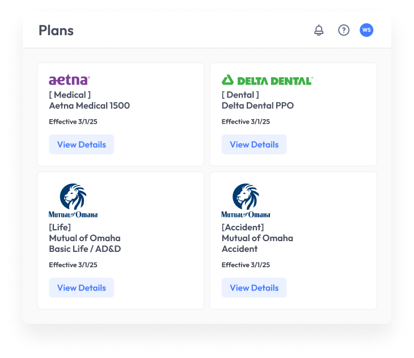Click the [Life] category label
The width and height of the screenshot is (414, 358).
(60, 228)
